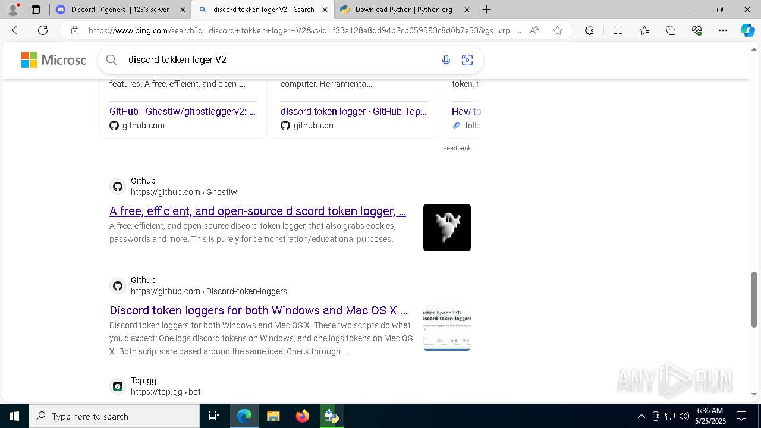
Task: Open the Extensions puzzle icon
Action: (589, 30)
